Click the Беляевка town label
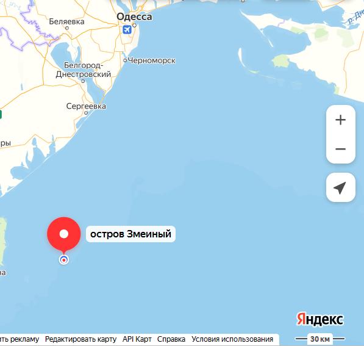 66,21
